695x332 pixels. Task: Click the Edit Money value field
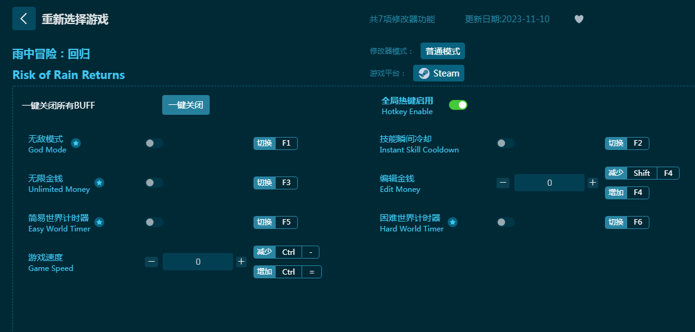click(549, 183)
